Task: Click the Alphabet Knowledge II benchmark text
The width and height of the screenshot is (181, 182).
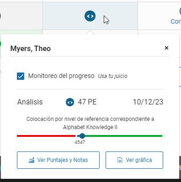Action: [x=90, y=127]
